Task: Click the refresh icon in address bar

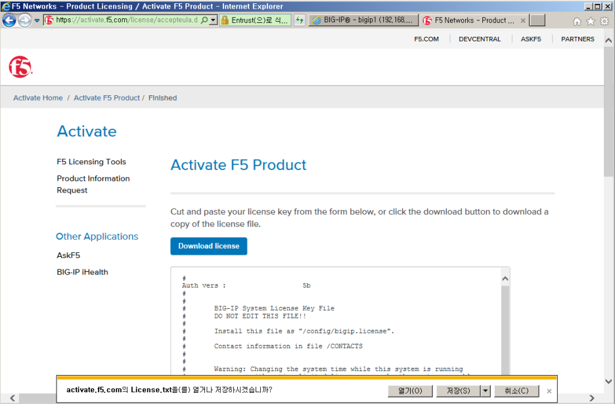Action: pyautogui.click(x=300, y=20)
